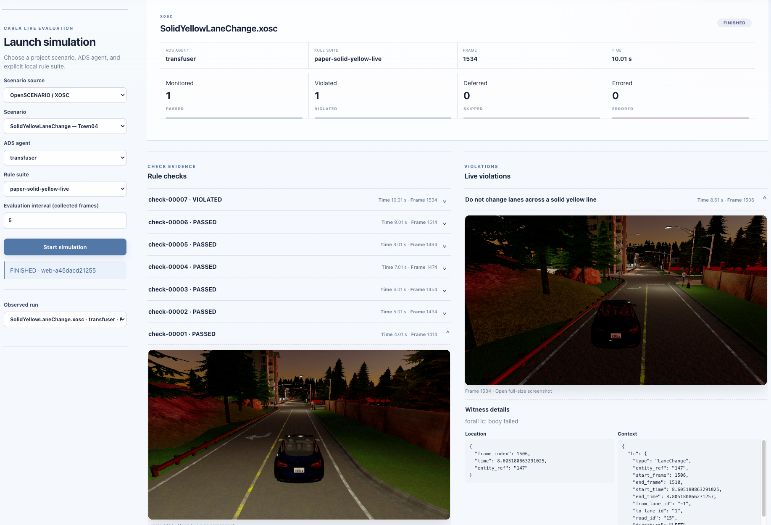Expand the check-00005 PASSED row chevron
This screenshot has width=771, height=525.
point(445,246)
